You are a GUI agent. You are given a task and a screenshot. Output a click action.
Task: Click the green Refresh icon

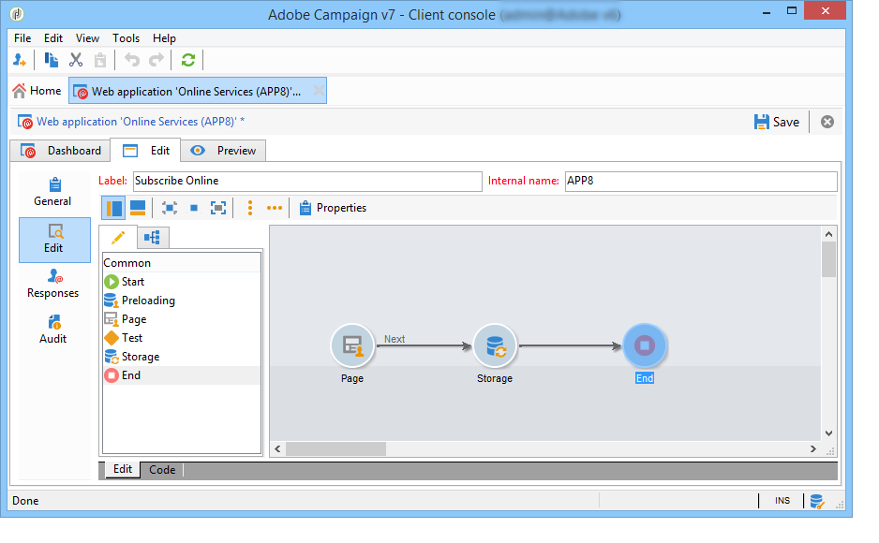(187, 60)
